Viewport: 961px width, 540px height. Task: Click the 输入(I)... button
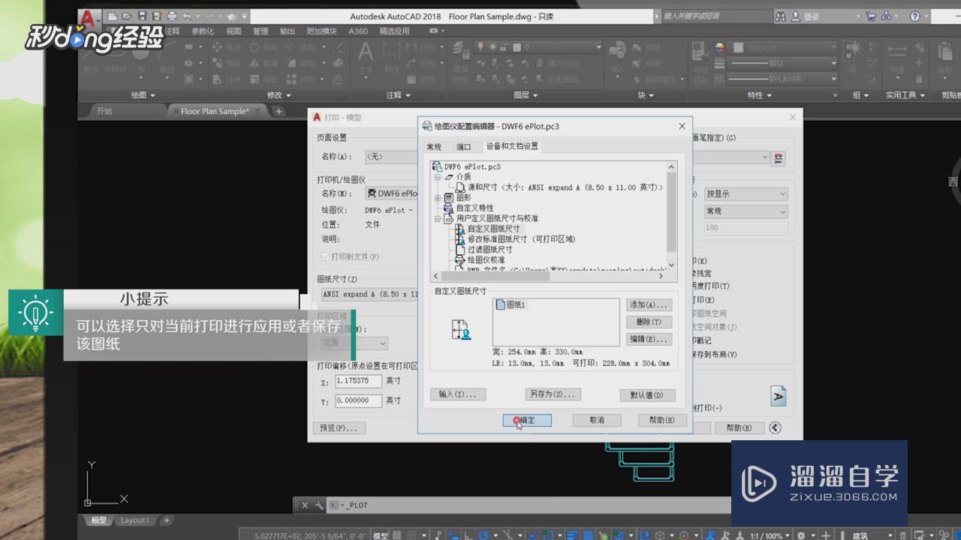458,394
